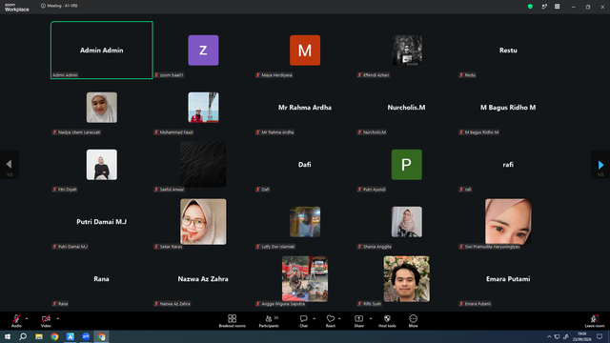Open the Participants panel
Viewport: 610px width, 343px height.
269,321
